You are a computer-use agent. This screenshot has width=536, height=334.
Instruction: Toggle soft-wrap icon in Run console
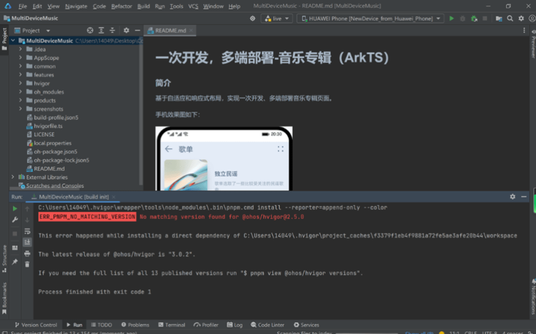point(27,231)
